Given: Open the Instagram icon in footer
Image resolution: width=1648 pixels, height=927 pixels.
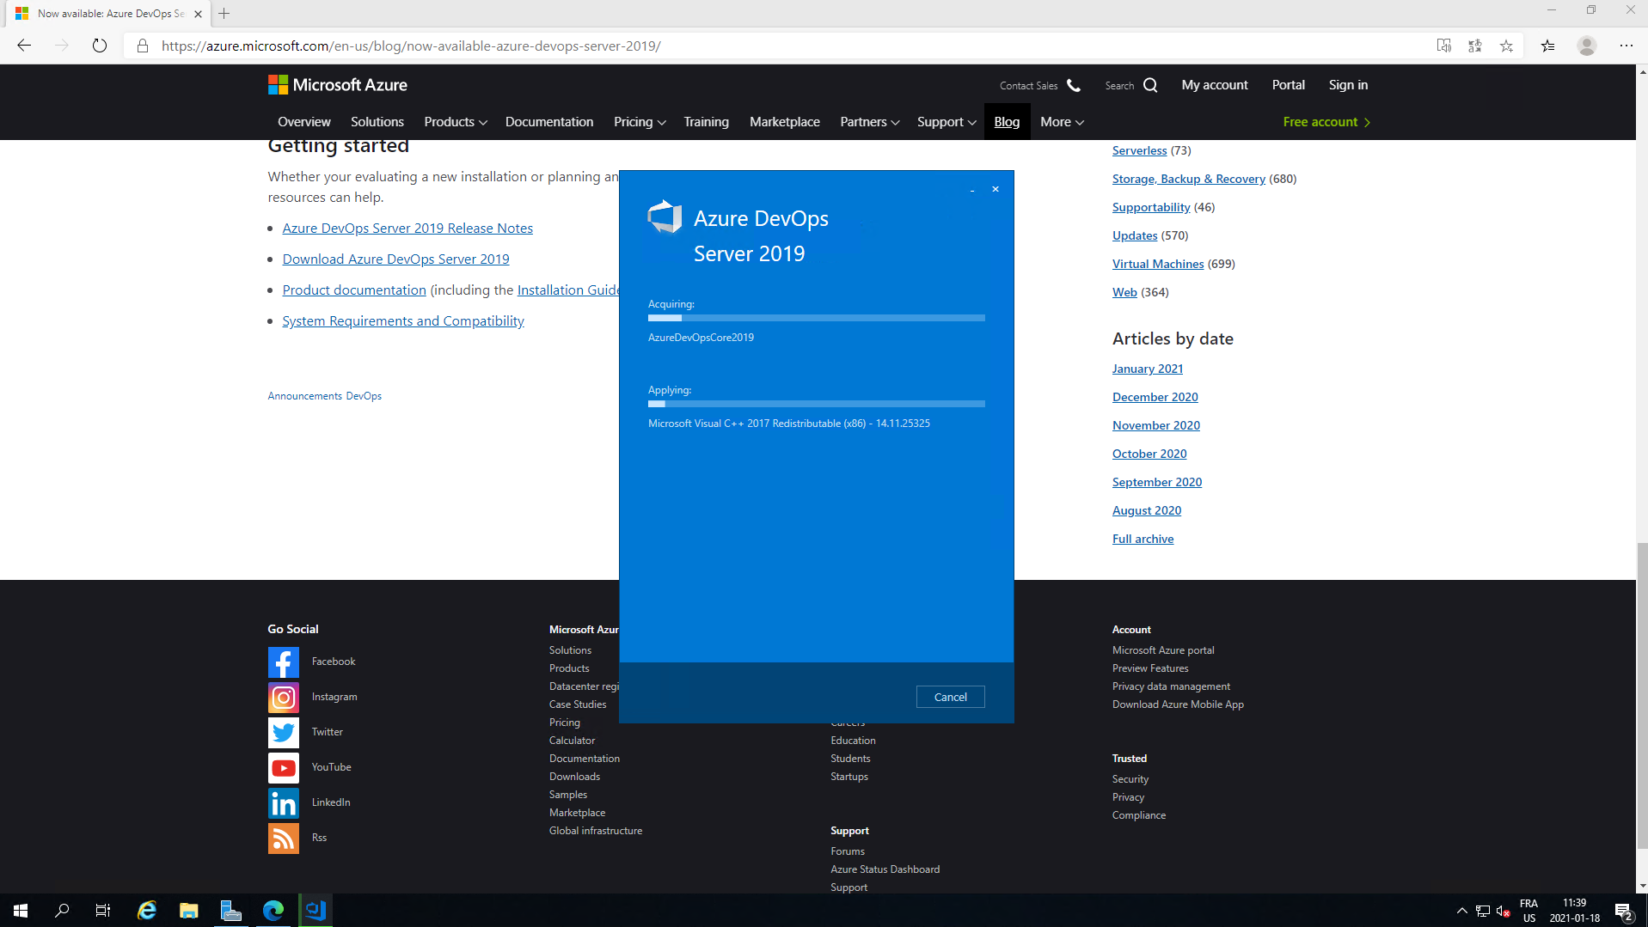Looking at the screenshot, I should coord(283,697).
